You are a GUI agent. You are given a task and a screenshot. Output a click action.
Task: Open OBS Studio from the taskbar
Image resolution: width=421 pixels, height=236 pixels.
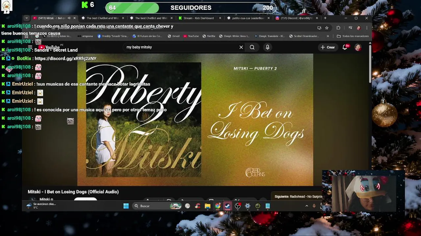point(237,206)
